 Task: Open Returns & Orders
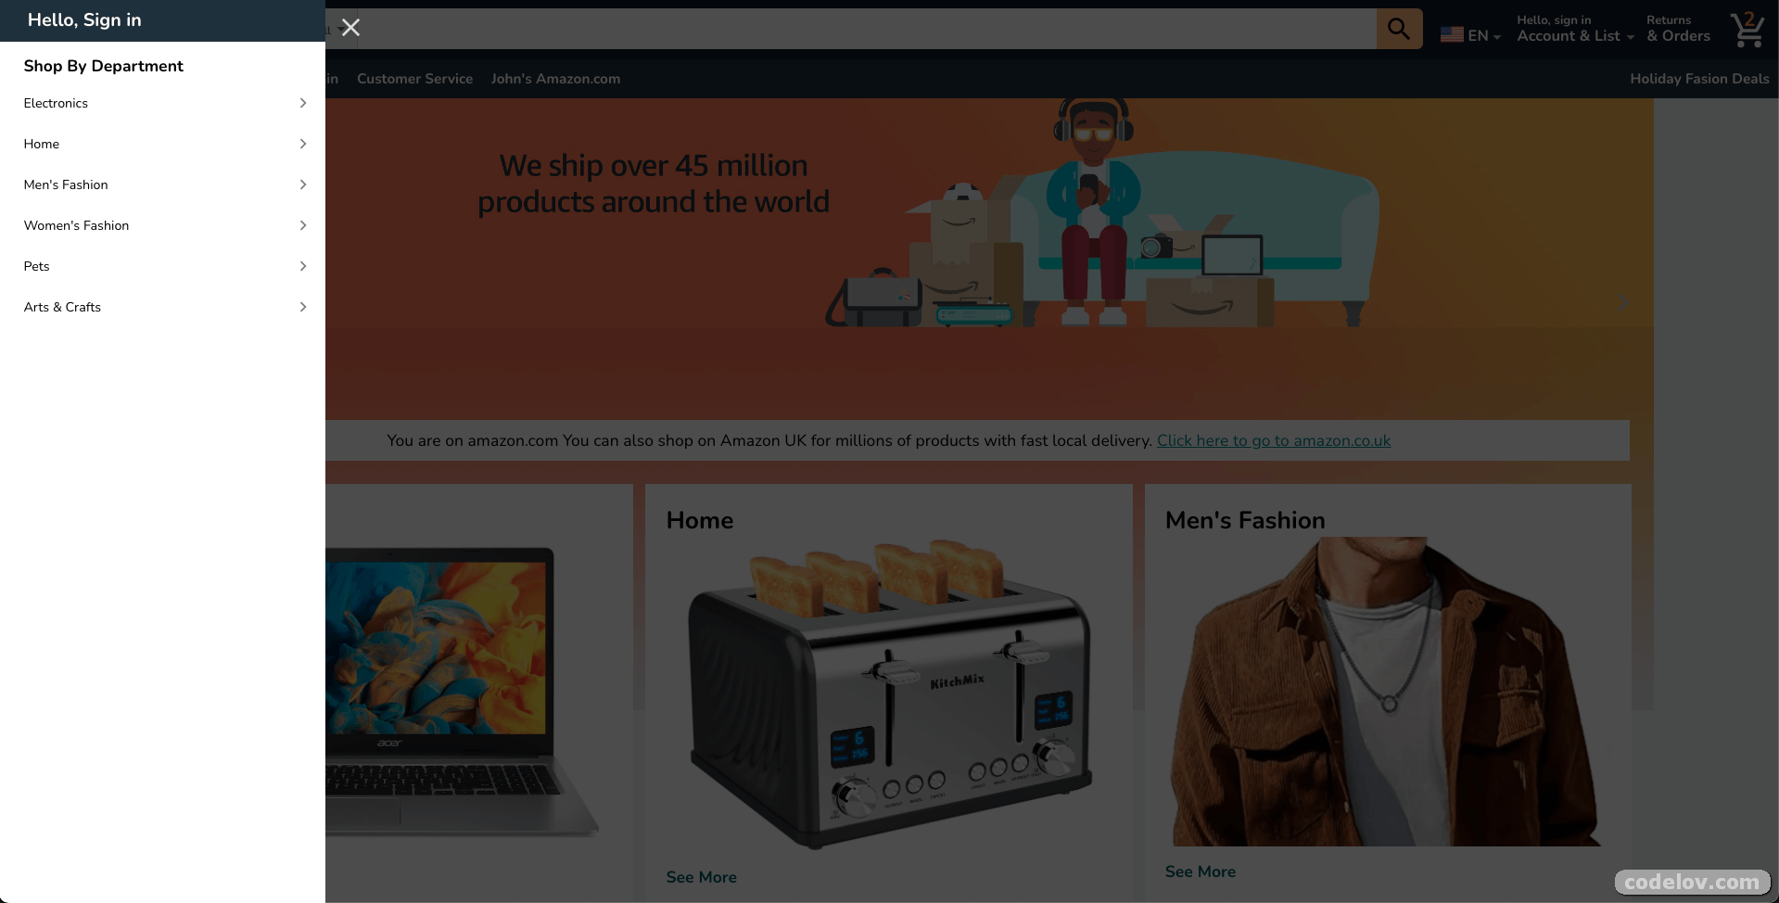coord(1678,29)
